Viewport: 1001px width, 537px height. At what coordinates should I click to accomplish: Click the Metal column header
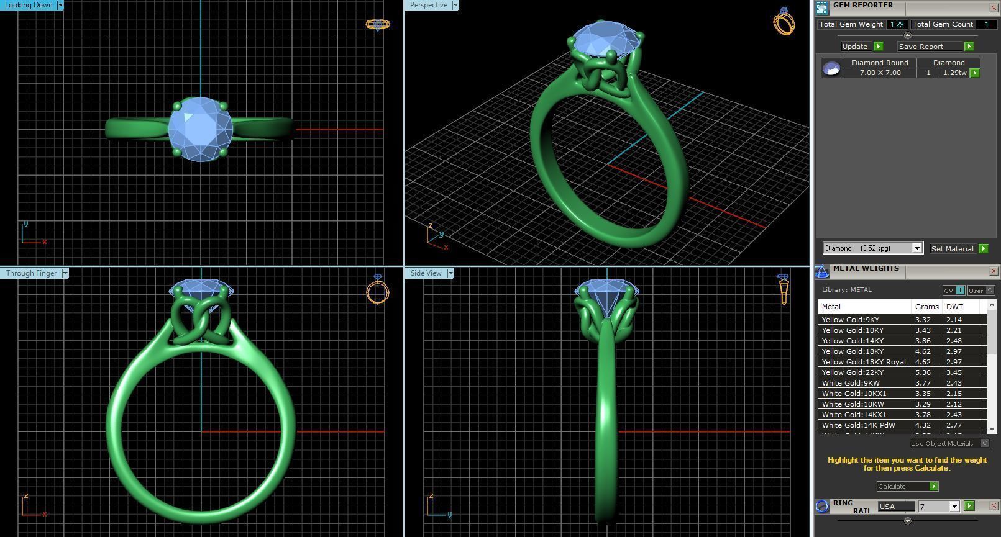(x=864, y=307)
